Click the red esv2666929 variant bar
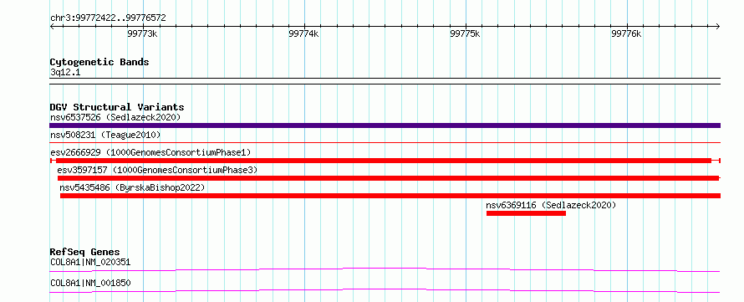 pyautogui.click(x=385, y=161)
